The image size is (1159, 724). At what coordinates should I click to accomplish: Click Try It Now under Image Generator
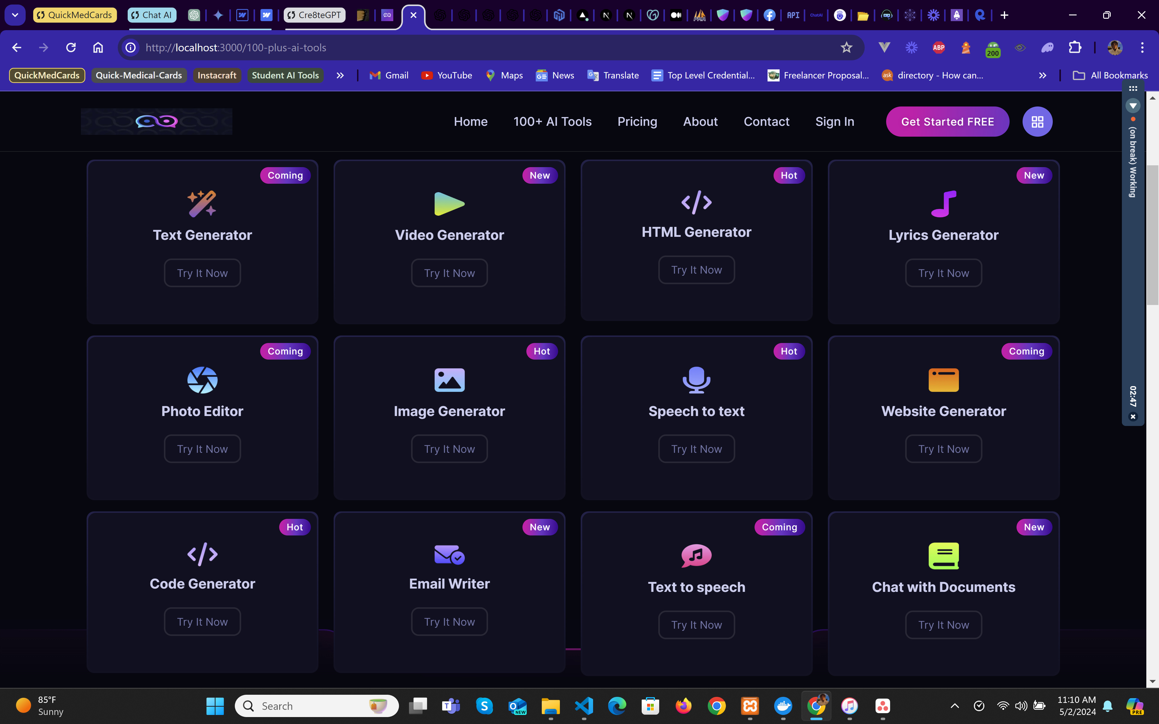[x=449, y=449]
